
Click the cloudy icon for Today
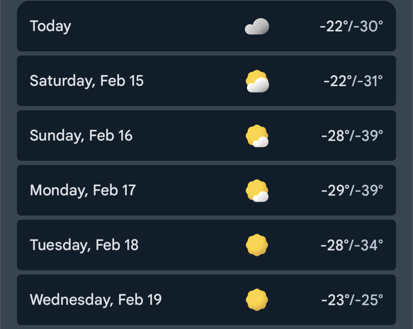[257, 26]
